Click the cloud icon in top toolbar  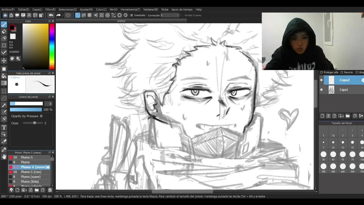(x=5, y=15)
